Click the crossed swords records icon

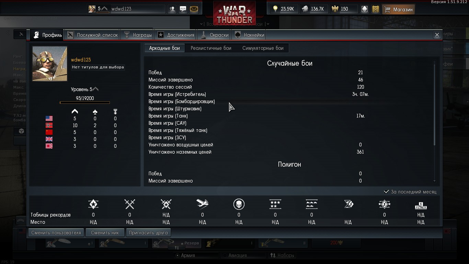tap(130, 204)
